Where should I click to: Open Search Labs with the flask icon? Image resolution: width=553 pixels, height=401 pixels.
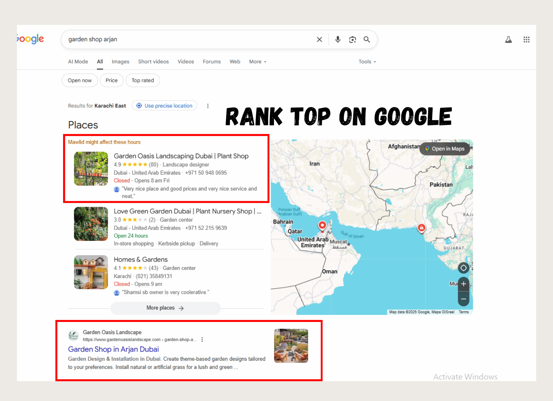(508, 39)
